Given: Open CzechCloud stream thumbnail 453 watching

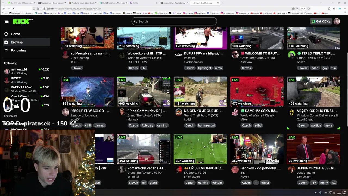Looking at the screenshot, I should pyautogui.click(x=313, y=92).
